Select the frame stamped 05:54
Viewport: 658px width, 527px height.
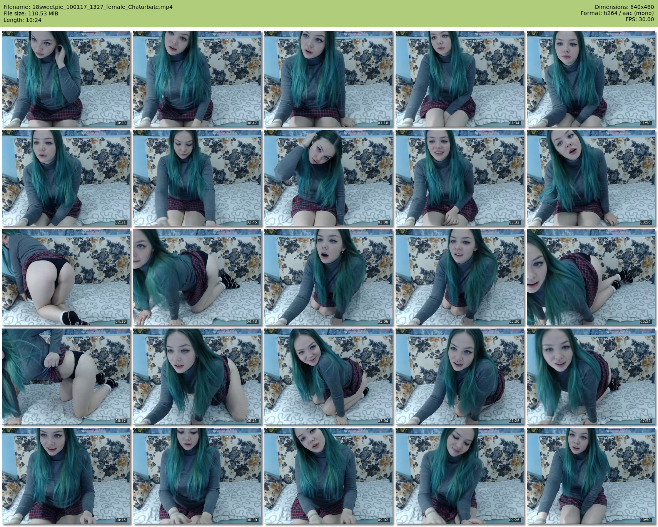[591, 277]
